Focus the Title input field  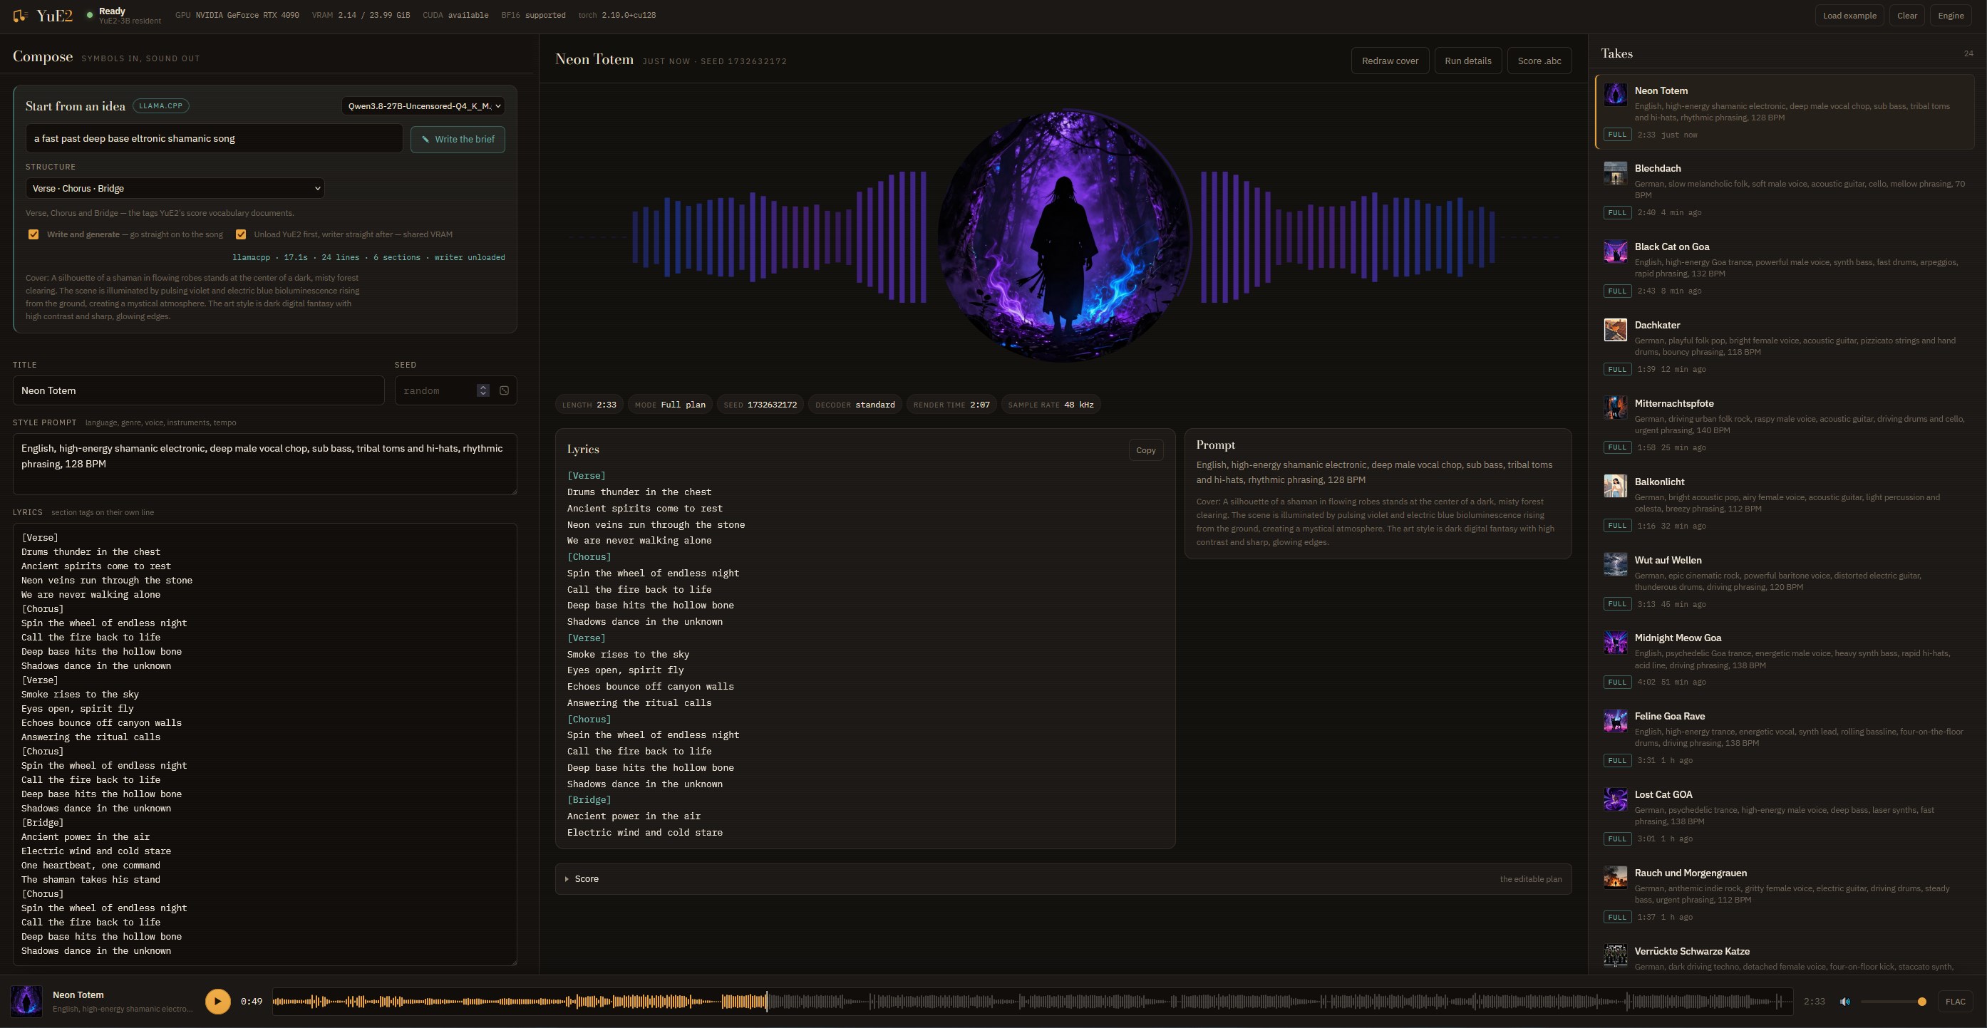pyautogui.click(x=198, y=390)
